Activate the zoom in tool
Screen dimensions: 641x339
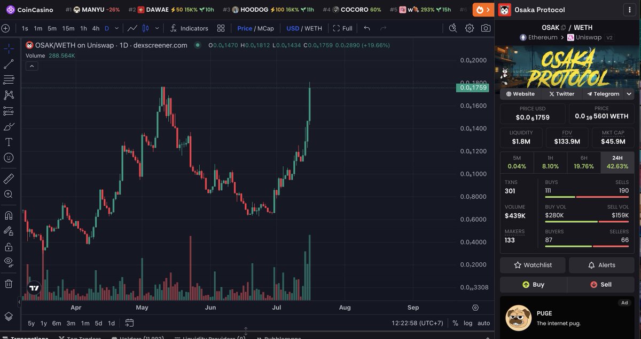[9, 194]
